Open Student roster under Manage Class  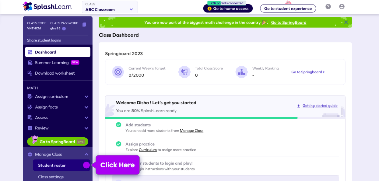click(52, 165)
